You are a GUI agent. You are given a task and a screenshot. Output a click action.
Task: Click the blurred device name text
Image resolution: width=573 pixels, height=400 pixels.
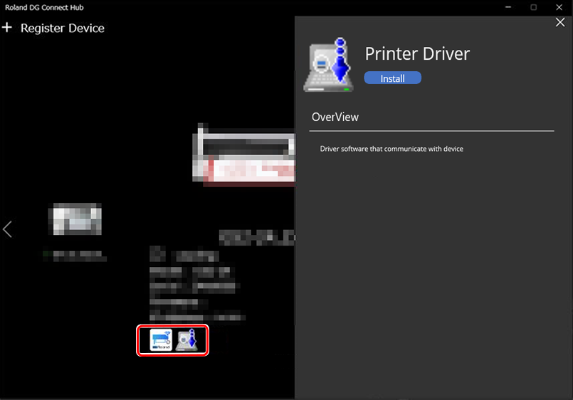coord(256,235)
